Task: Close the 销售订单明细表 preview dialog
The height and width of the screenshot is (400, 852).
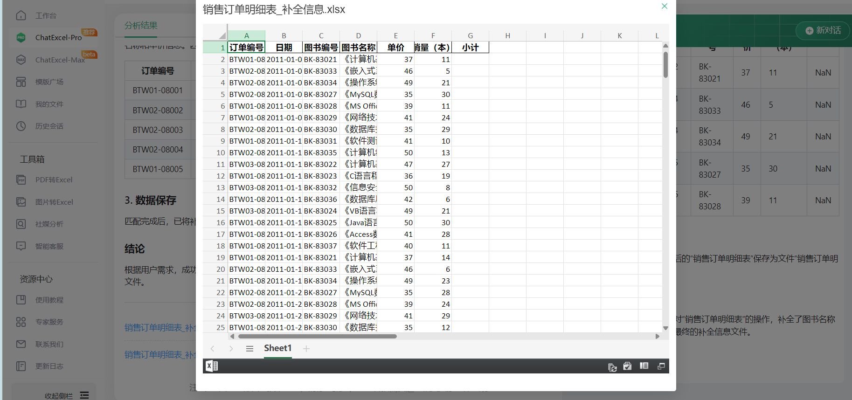Action: (665, 6)
